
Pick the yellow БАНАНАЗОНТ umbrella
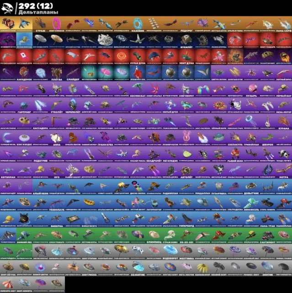pyautogui.click(x=203, y=268)
